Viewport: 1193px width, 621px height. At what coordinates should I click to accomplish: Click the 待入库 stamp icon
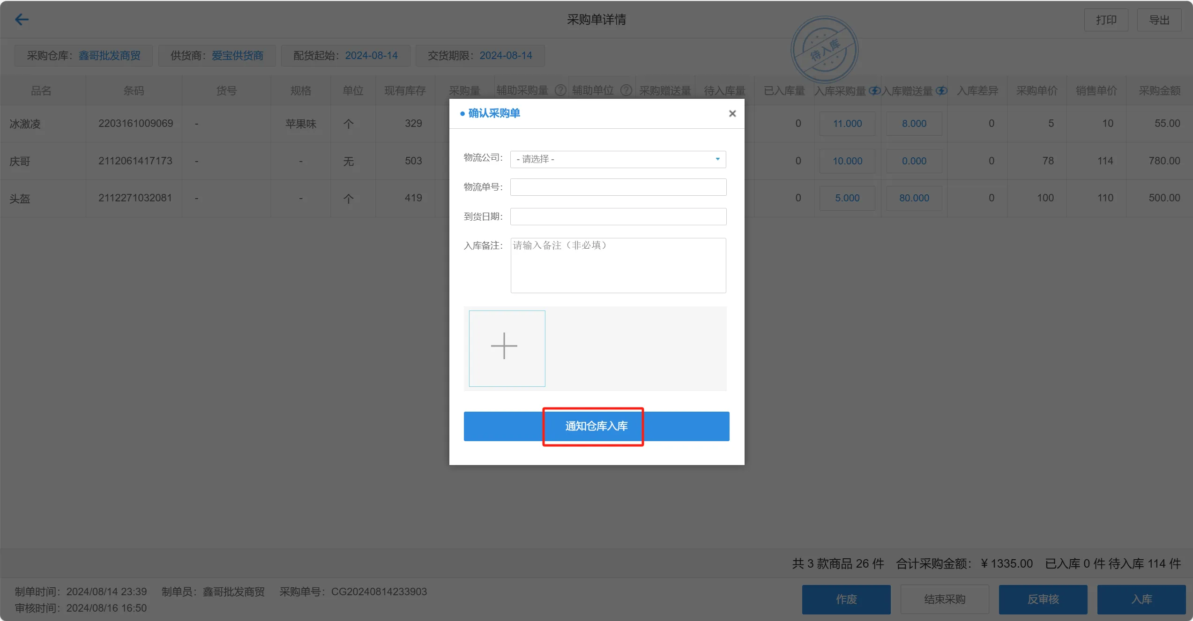[x=824, y=50]
